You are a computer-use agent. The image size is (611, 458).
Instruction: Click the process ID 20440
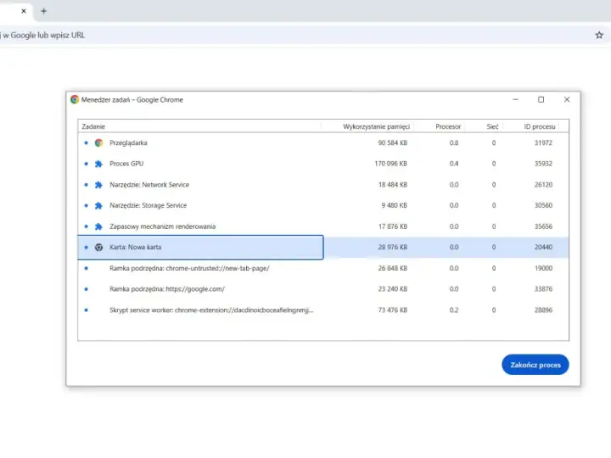543,248
